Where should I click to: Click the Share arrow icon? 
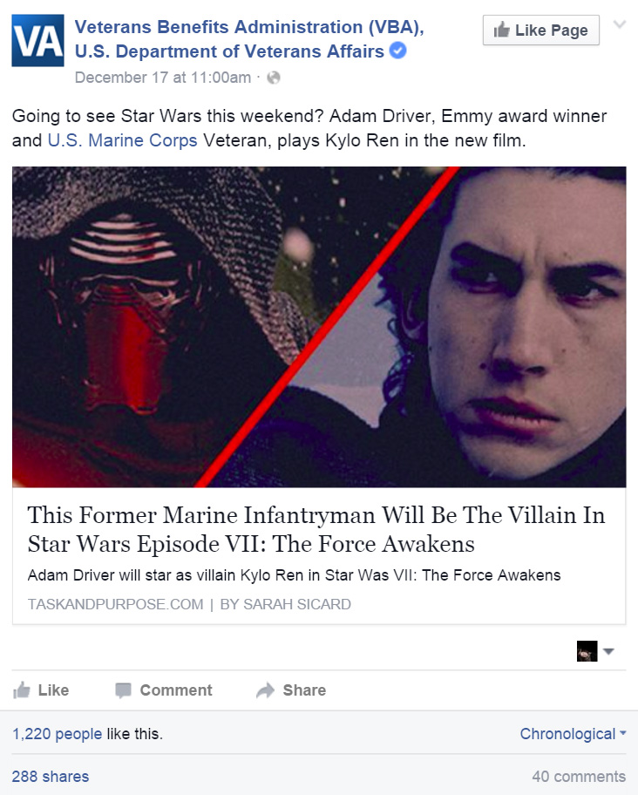click(265, 690)
